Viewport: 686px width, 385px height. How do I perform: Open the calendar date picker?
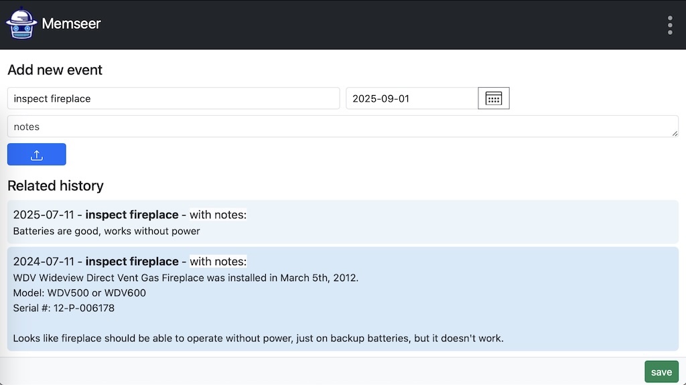click(x=494, y=98)
